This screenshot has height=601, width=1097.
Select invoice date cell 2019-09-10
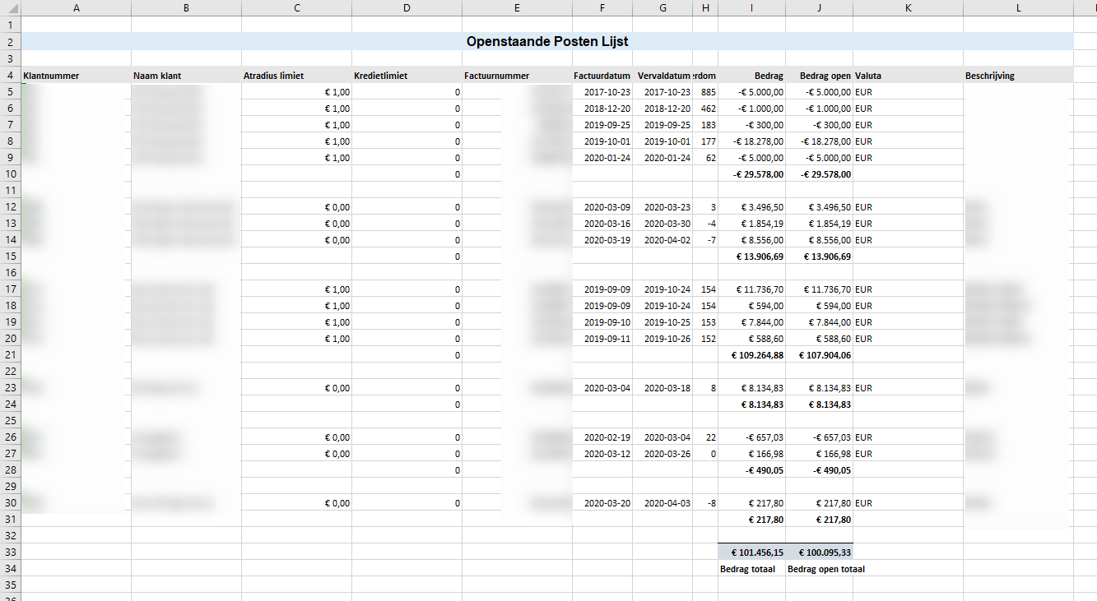pos(603,321)
